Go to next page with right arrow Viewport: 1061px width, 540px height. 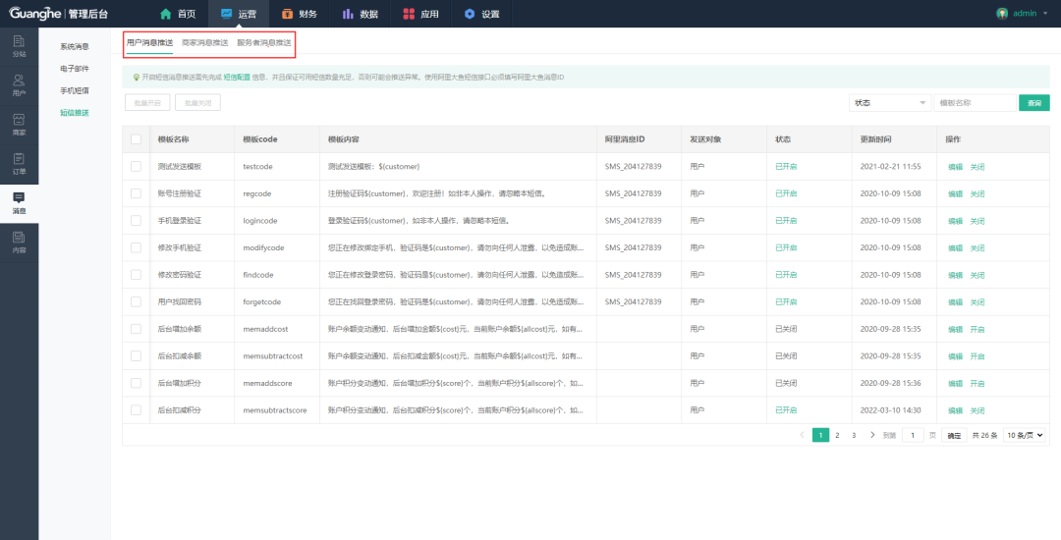(872, 435)
